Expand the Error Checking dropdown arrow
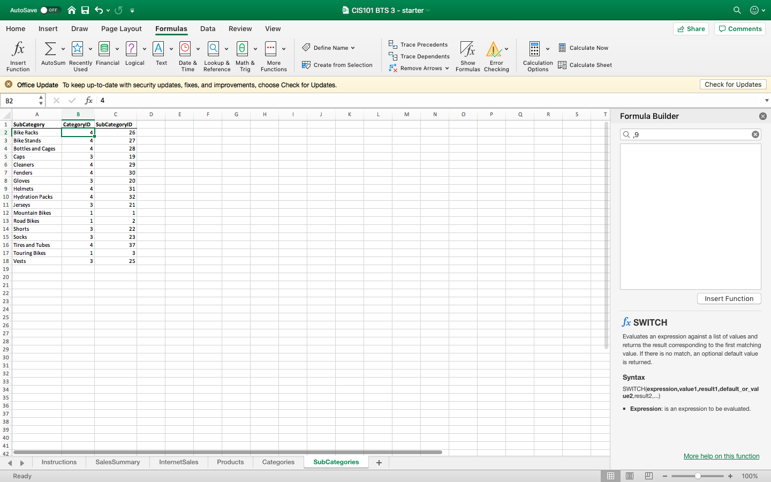 507,49
